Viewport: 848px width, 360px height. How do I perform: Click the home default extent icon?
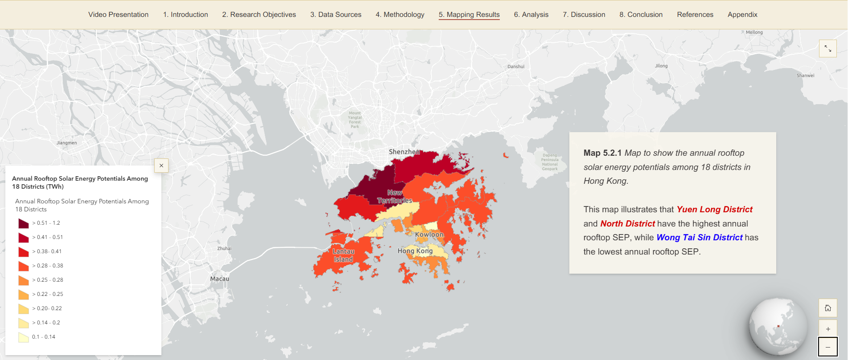tap(827, 308)
